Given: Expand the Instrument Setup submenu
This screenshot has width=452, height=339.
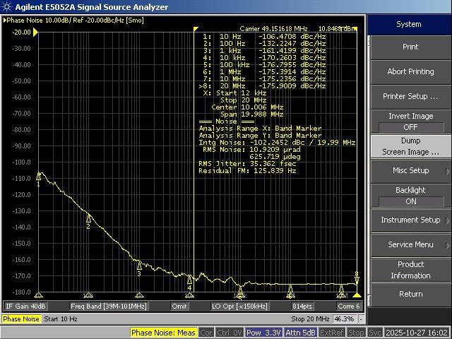Looking at the screenshot, I should 410,220.
